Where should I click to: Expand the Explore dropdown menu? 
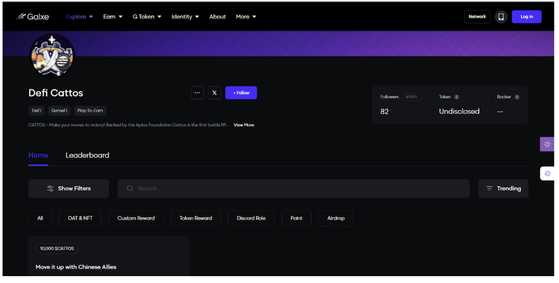click(x=79, y=17)
